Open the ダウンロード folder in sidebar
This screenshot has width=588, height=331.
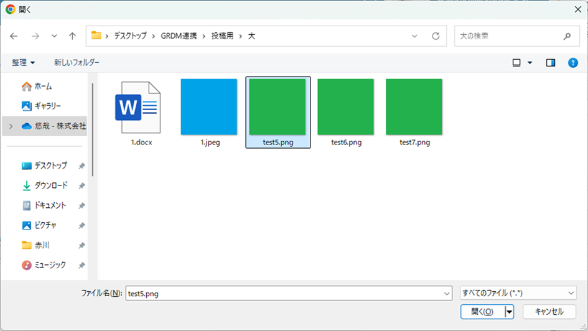50,185
